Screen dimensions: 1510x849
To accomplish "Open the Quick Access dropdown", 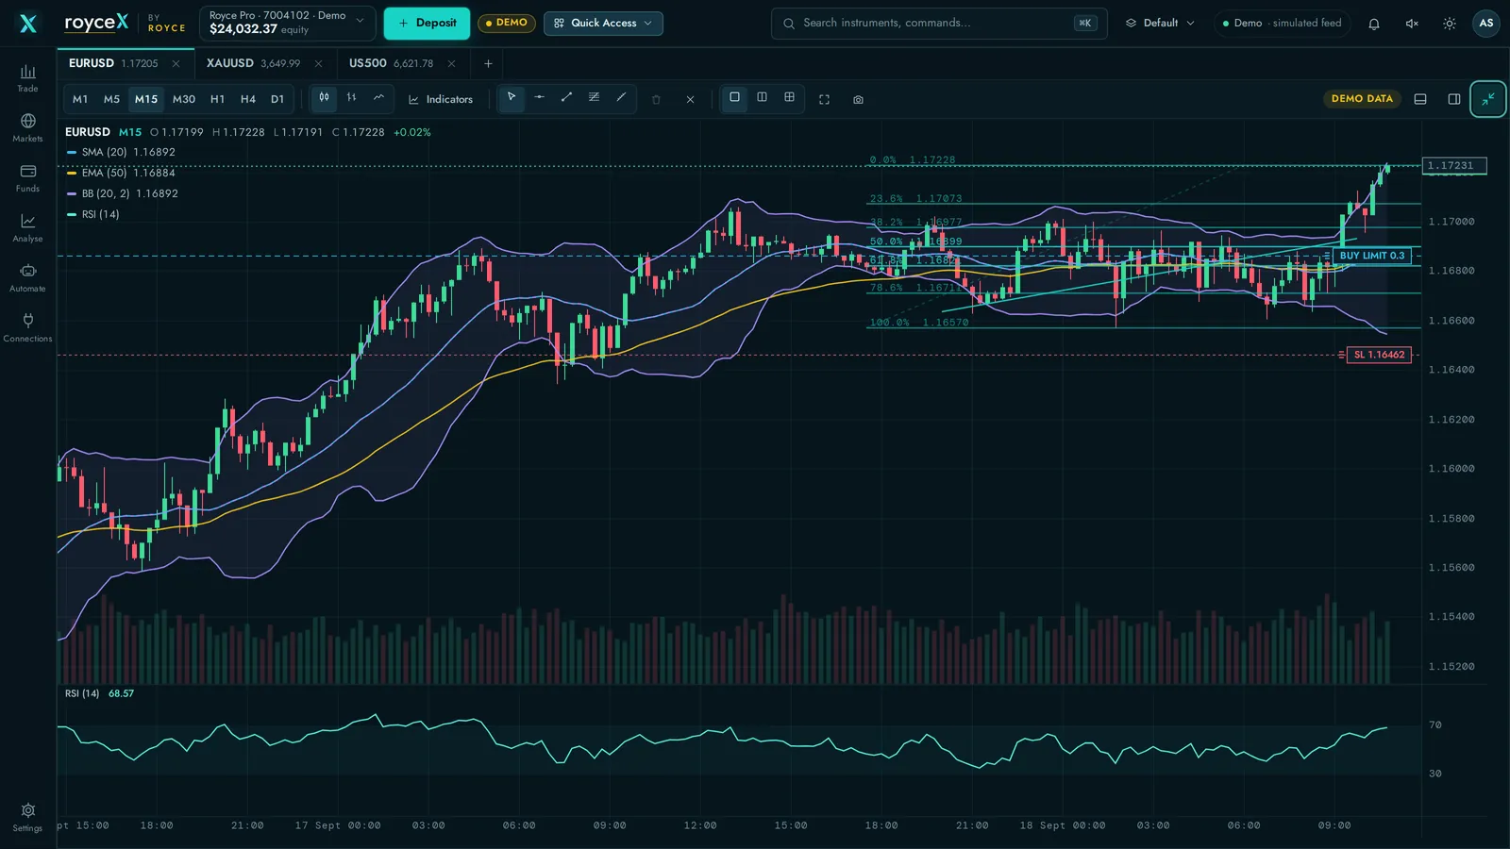I will pyautogui.click(x=603, y=23).
